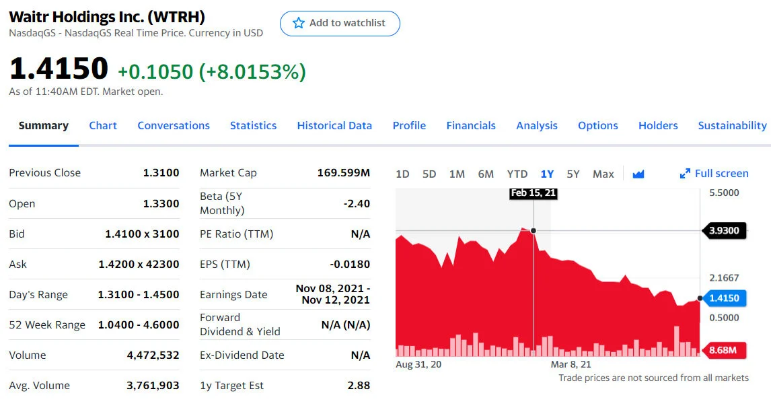Go to the Statistics tab
The image size is (771, 412).
[253, 125]
